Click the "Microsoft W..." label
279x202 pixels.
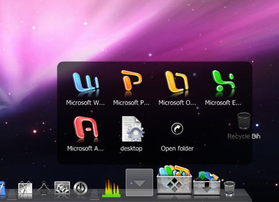(x=85, y=102)
